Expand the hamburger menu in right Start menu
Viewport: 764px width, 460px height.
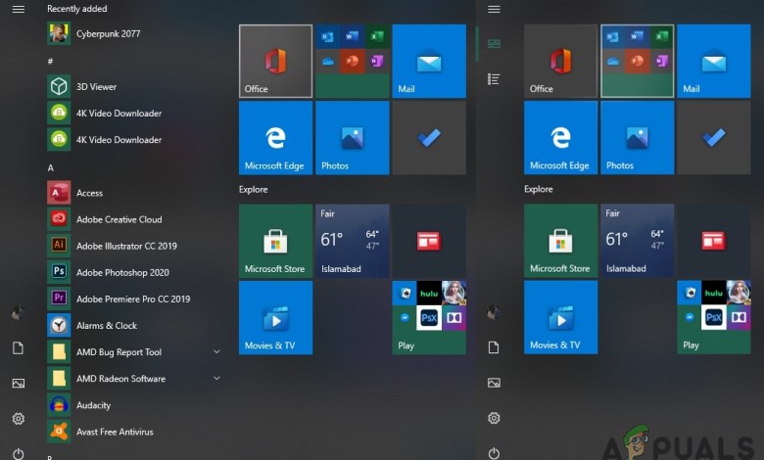(x=494, y=9)
